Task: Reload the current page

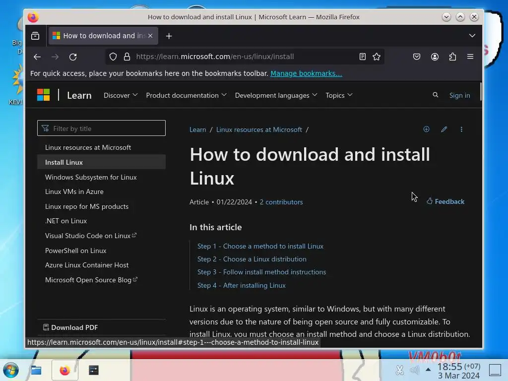Action: click(73, 57)
